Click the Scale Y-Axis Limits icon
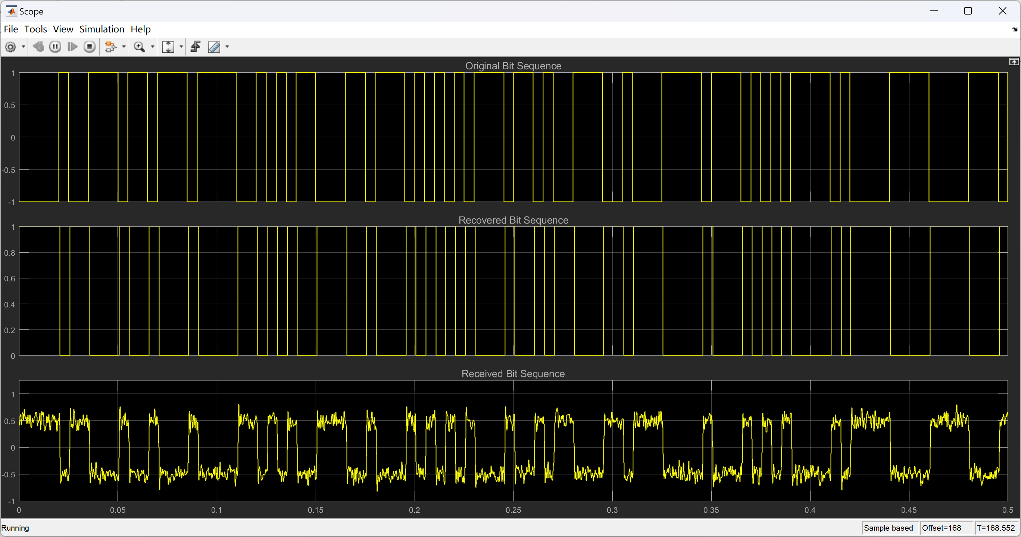 click(x=168, y=47)
